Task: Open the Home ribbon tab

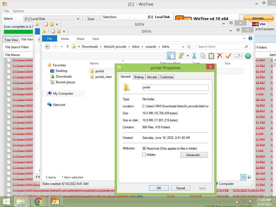Action: [x=65, y=39]
